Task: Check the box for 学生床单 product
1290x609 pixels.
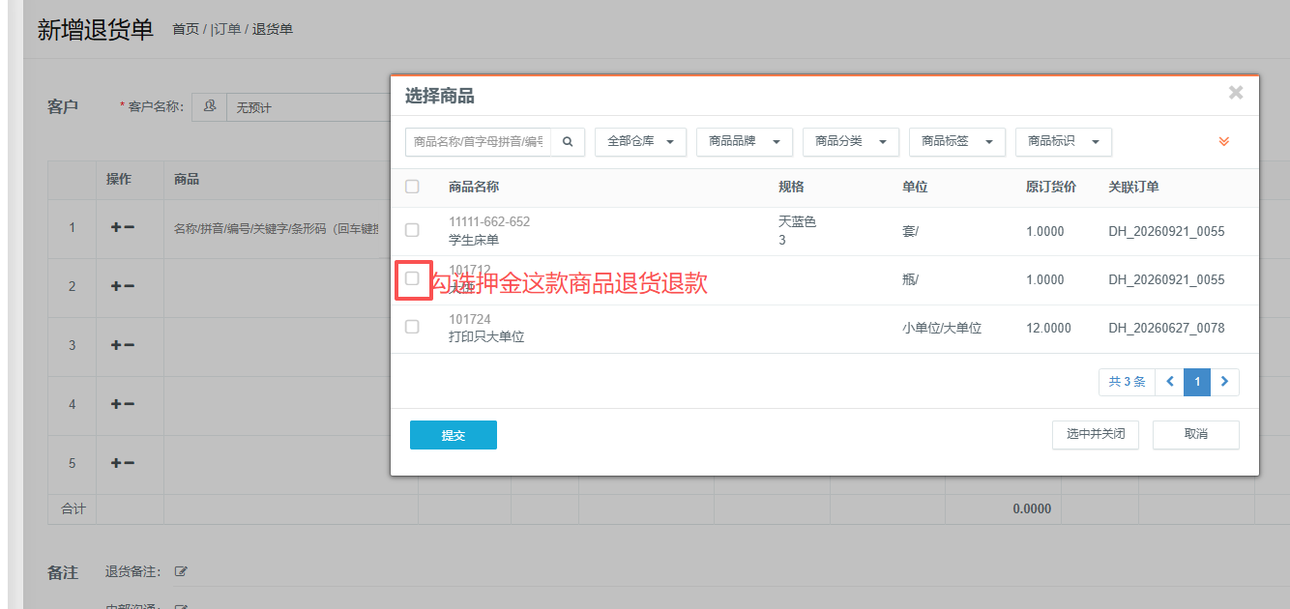Action: tap(412, 230)
